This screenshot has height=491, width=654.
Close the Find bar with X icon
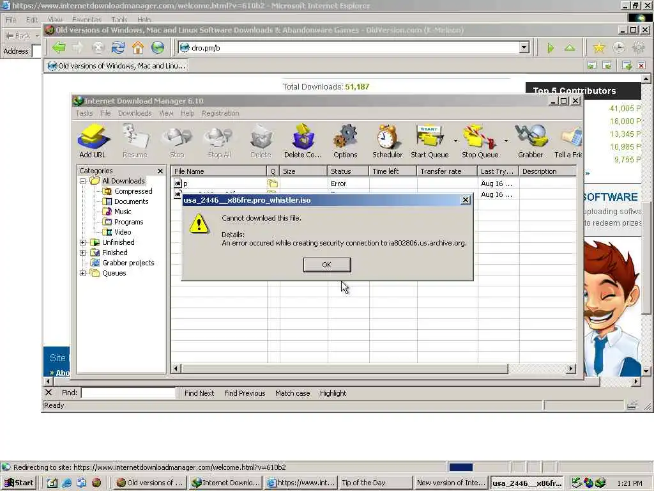tap(49, 393)
